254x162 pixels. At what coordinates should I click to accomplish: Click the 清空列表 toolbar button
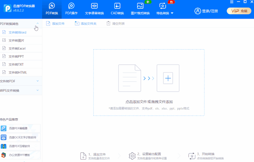115,24
